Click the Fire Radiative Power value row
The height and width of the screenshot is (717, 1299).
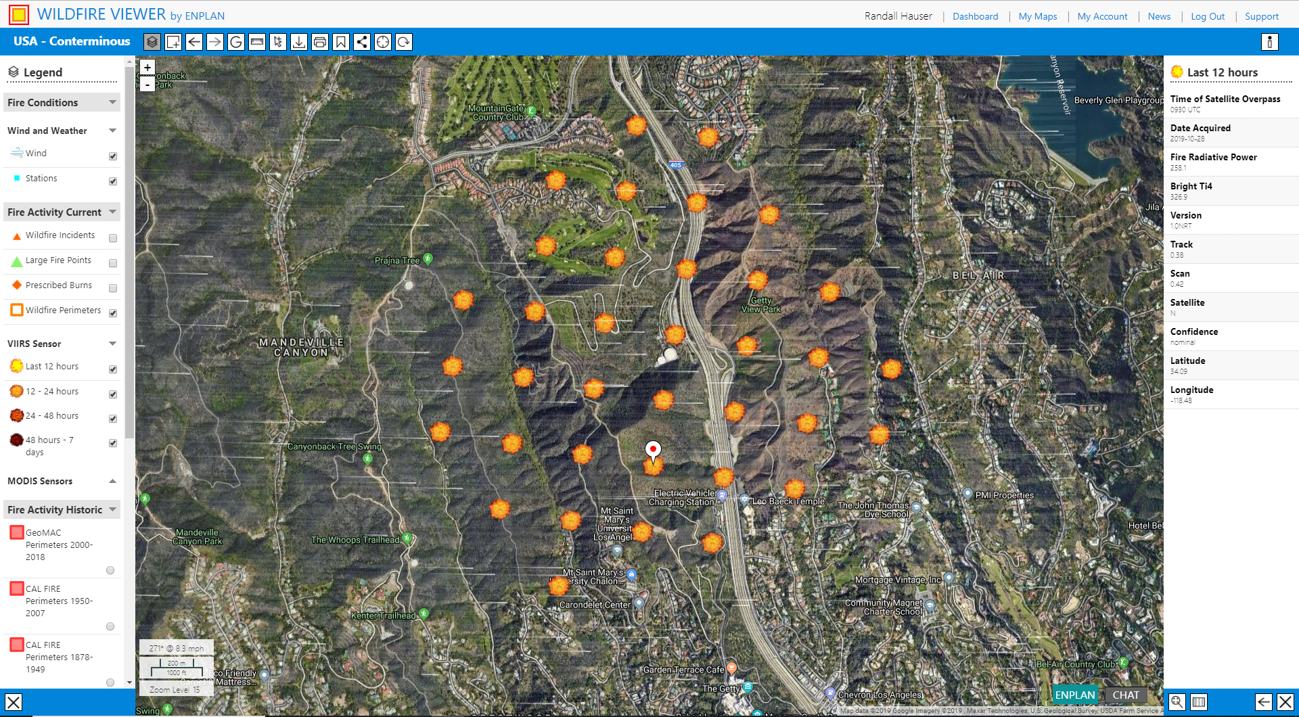tap(1231, 162)
